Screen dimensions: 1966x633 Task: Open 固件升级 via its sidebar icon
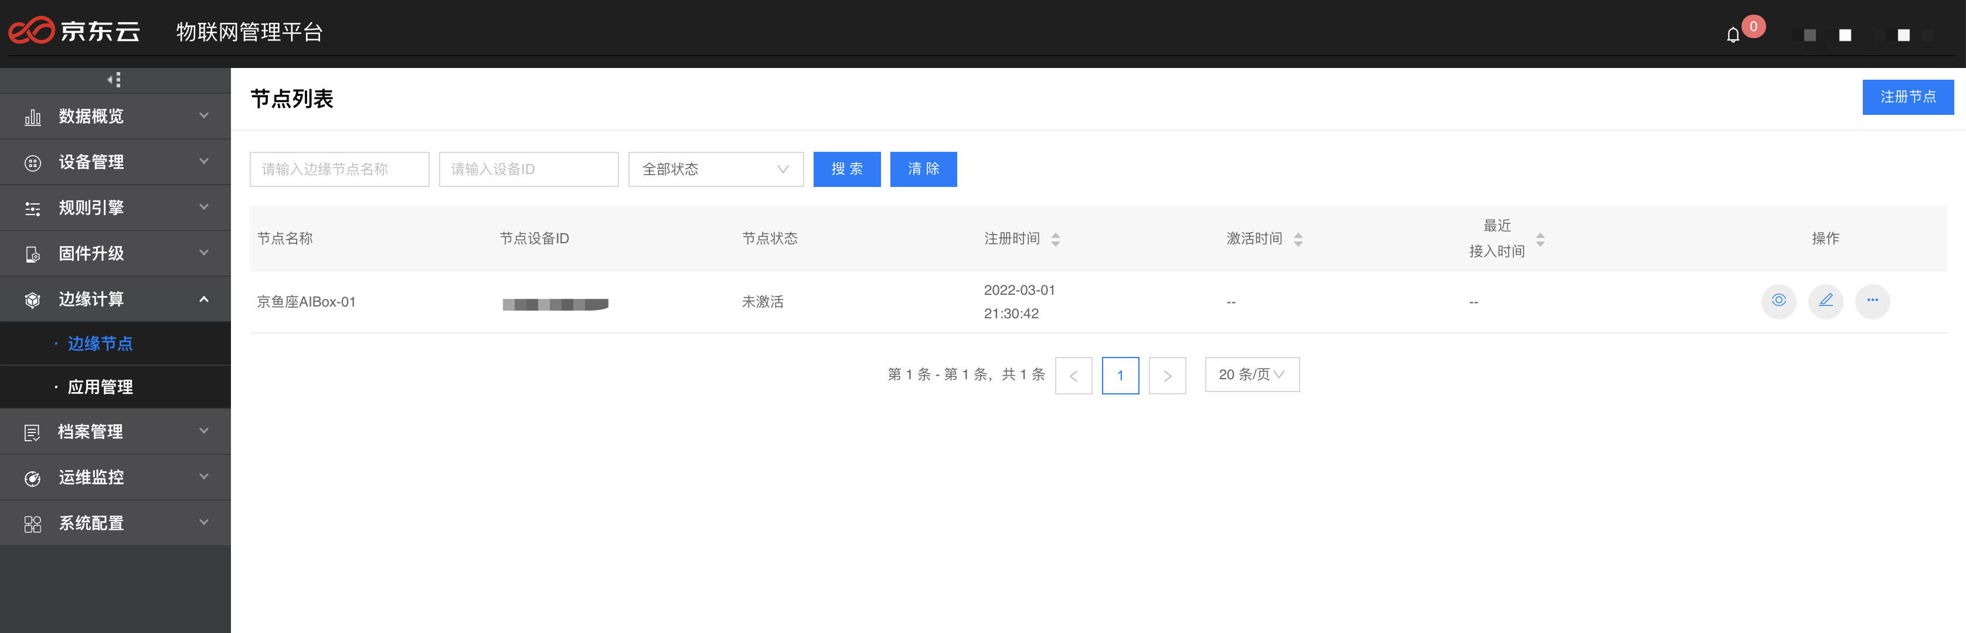[32, 254]
